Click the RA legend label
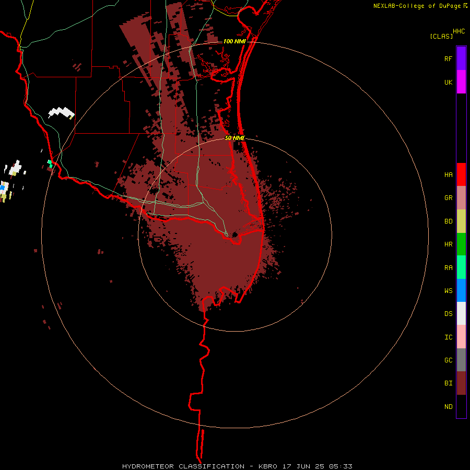 tap(448, 268)
